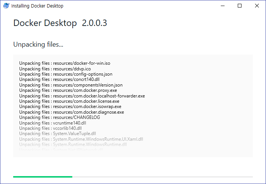Image resolution: width=266 pixels, height=184 pixels.
Task: Click the Docker Desktop 2.0.0.3 heading
Action: coord(60,23)
